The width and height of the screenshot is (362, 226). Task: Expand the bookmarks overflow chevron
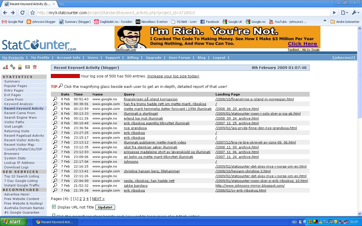pos(325,21)
